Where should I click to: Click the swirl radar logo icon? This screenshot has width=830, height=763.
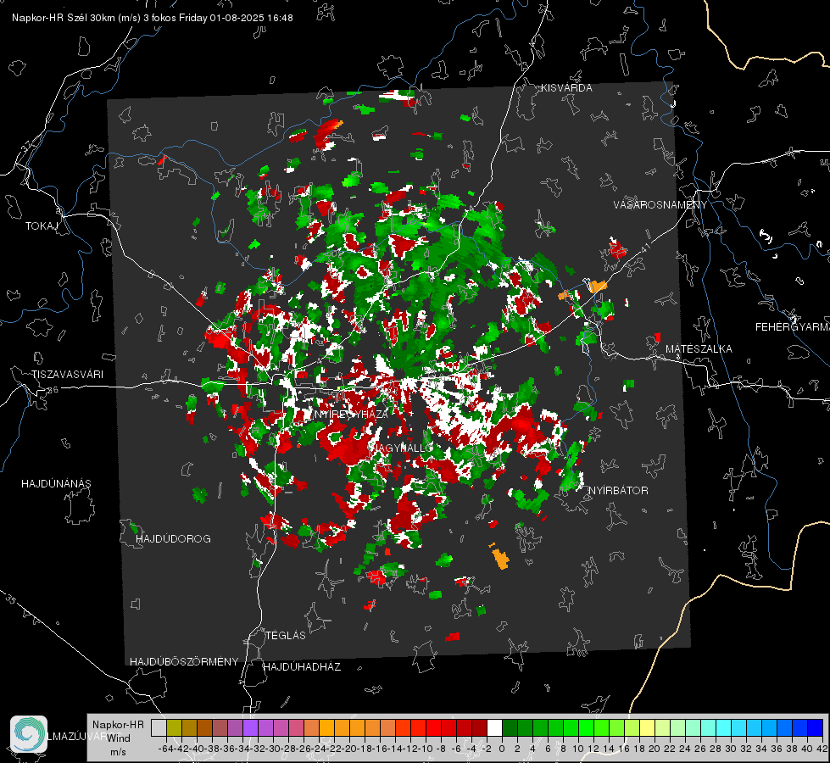pyautogui.click(x=29, y=734)
